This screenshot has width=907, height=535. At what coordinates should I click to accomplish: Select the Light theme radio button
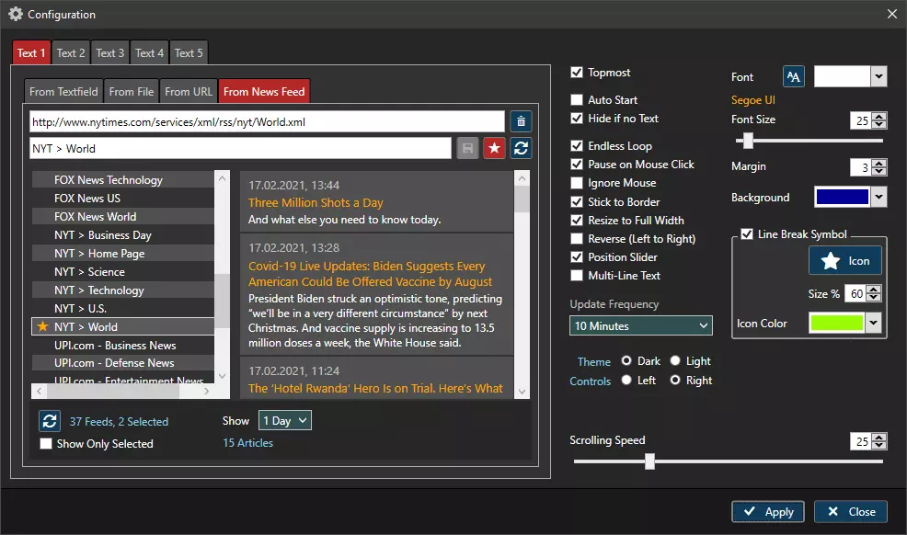[675, 360]
